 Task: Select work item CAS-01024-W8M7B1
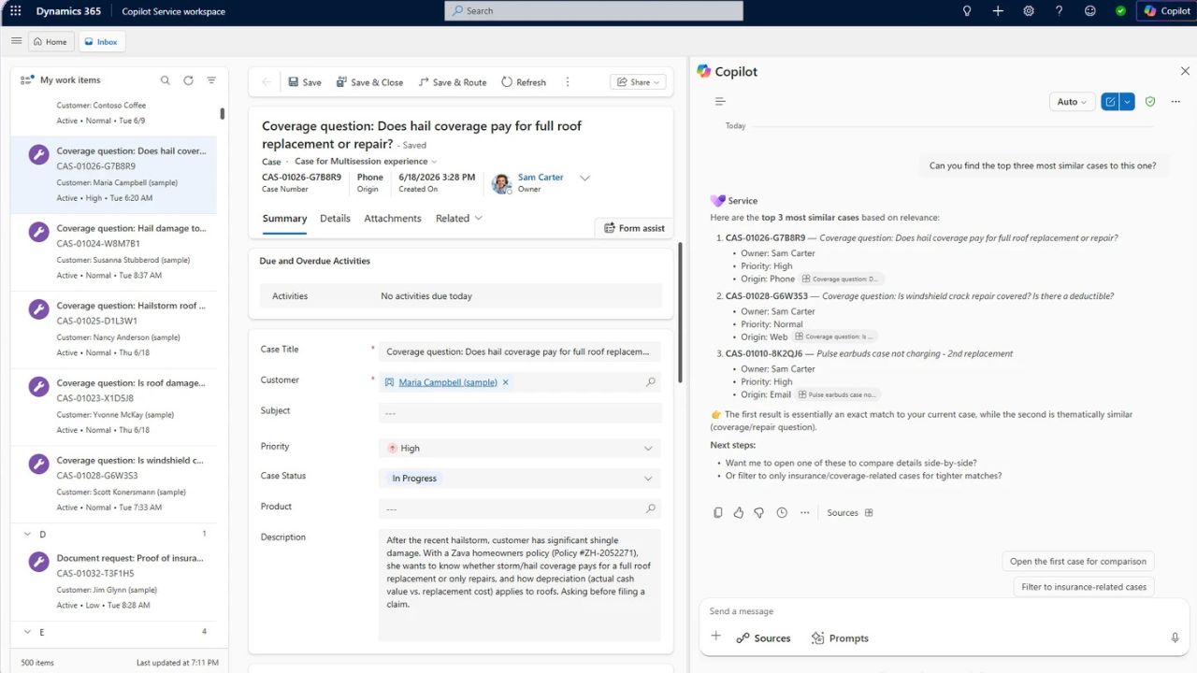[x=113, y=252]
